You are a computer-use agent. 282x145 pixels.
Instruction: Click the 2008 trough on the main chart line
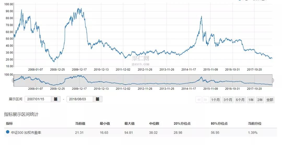[54, 62]
